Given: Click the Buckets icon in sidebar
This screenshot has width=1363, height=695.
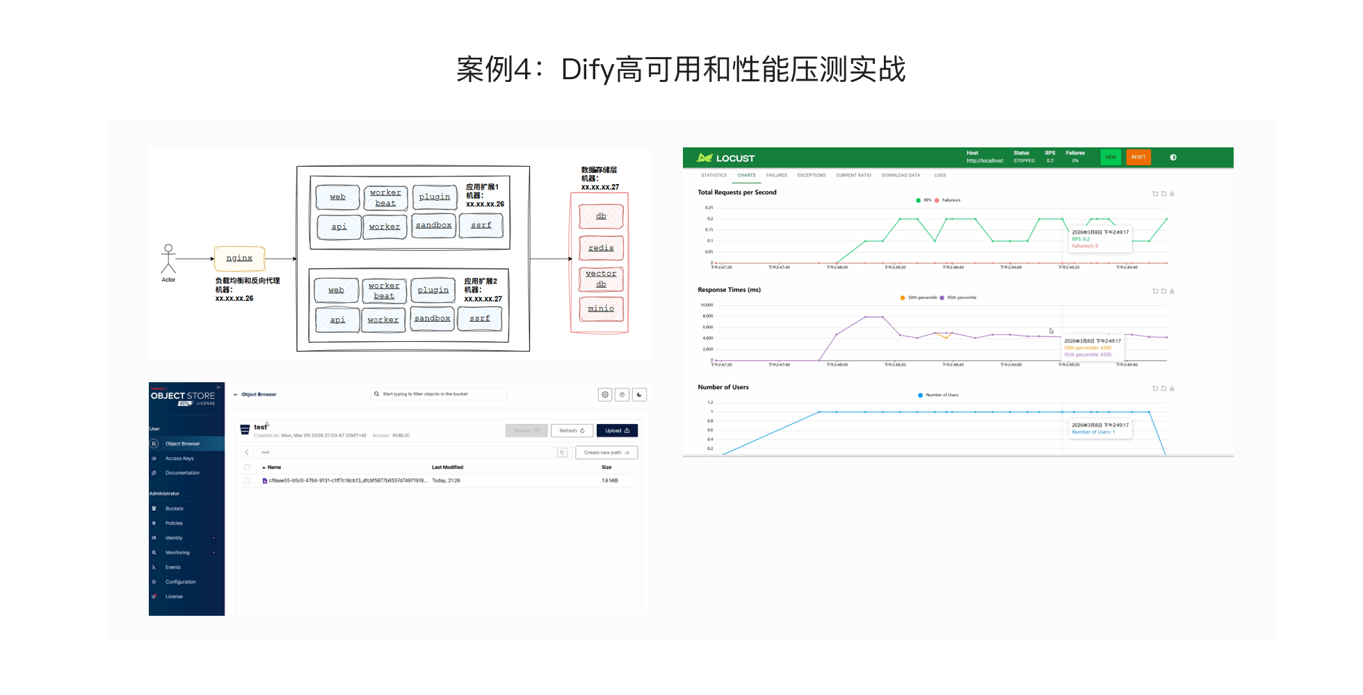Looking at the screenshot, I should (154, 509).
